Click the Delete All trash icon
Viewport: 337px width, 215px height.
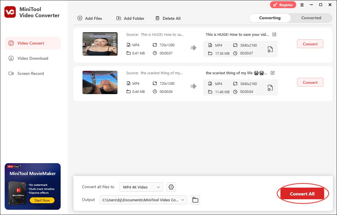tap(157, 18)
